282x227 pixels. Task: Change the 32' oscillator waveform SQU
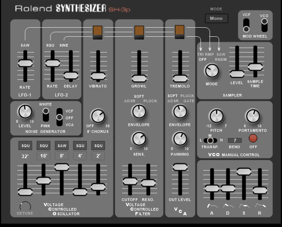(x=26, y=146)
